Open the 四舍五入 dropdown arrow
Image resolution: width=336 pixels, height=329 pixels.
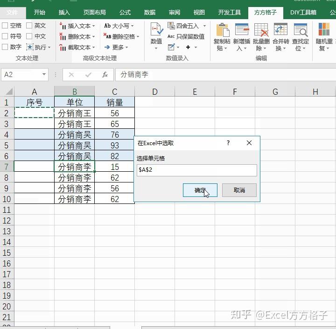pyautogui.click(x=205, y=26)
